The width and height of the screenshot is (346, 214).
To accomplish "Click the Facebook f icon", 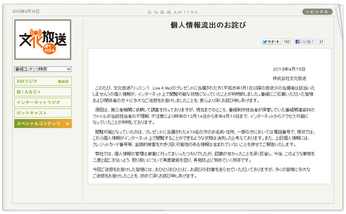I will point(298,42).
